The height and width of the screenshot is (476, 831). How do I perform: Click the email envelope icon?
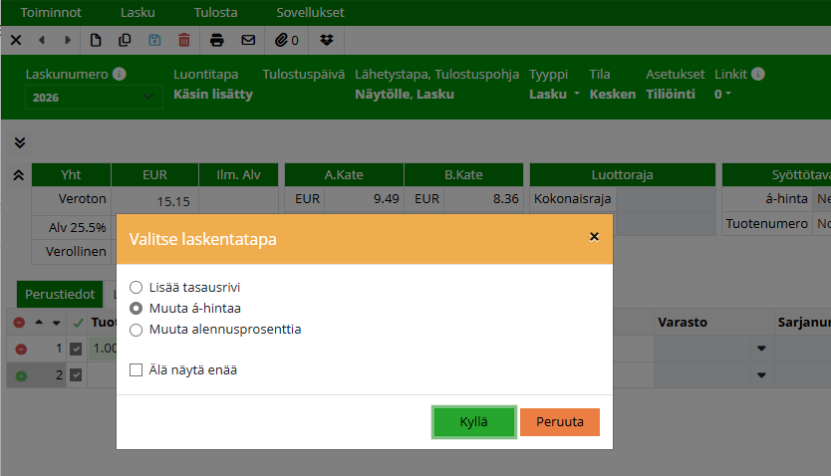[x=248, y=41]
